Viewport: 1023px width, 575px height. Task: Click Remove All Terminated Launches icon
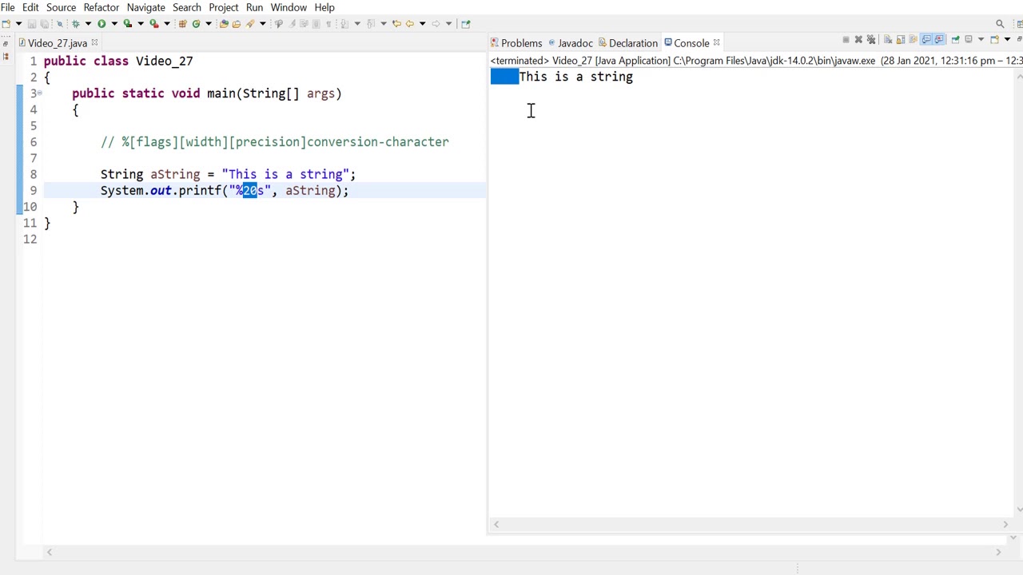point(871,39)
